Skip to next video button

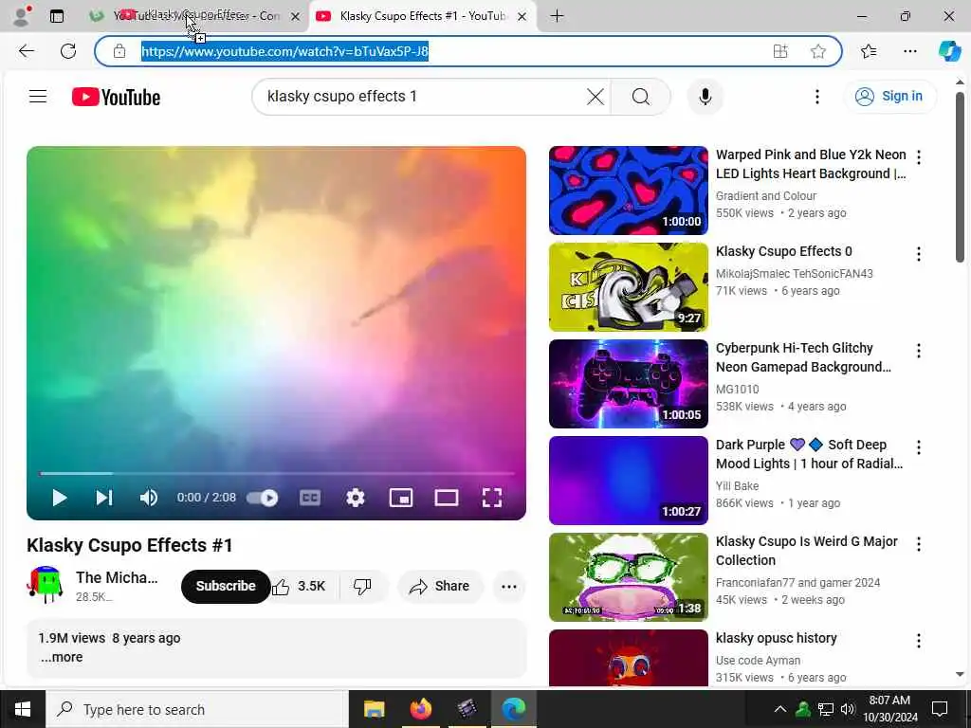(x=104, y=498)
